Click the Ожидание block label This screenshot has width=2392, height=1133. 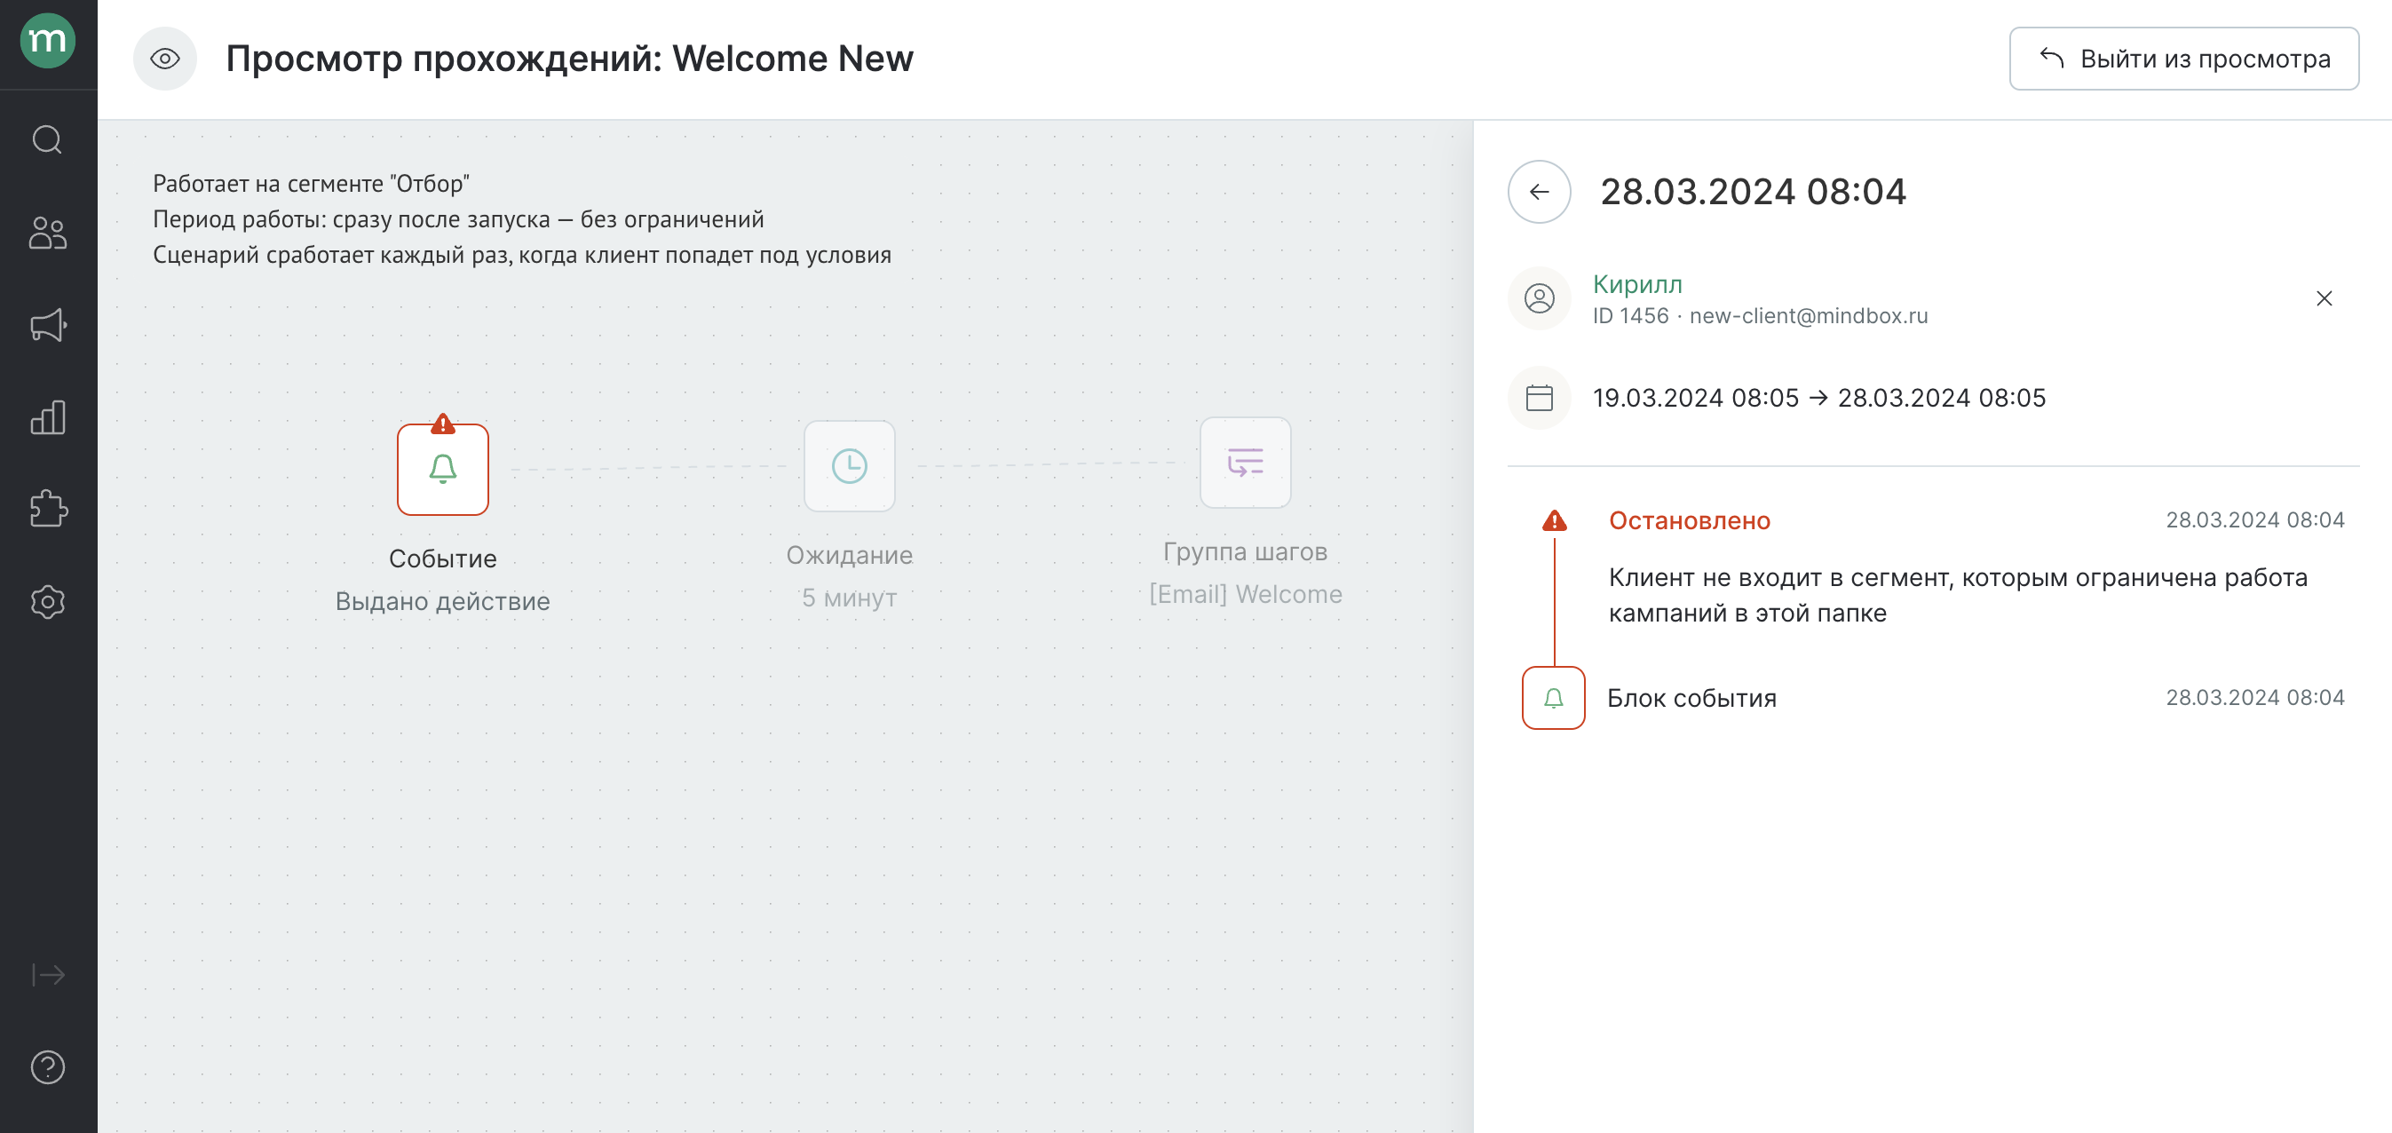(x=849, y=555)
